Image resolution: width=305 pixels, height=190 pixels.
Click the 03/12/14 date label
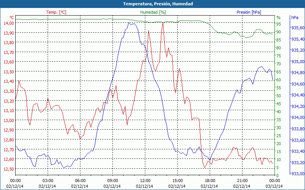[x=274, y=186]
